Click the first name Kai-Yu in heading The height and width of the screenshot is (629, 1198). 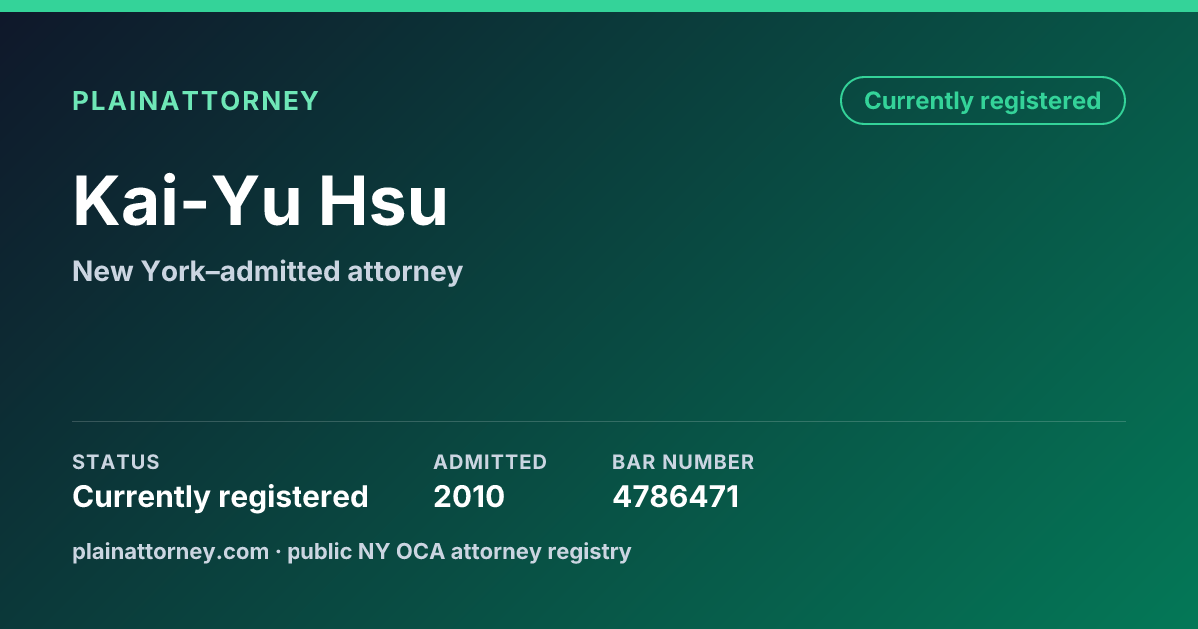187,201
